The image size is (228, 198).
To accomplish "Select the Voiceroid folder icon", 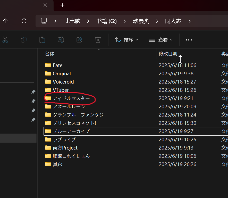I will 48,82.
